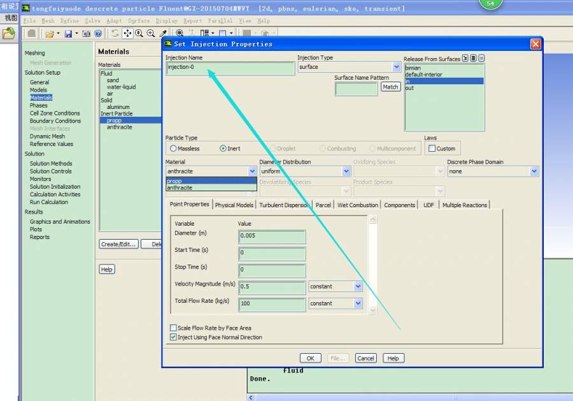573x401 pixels.
Task: Open the Define menu
Action: (x=69, y=21)
